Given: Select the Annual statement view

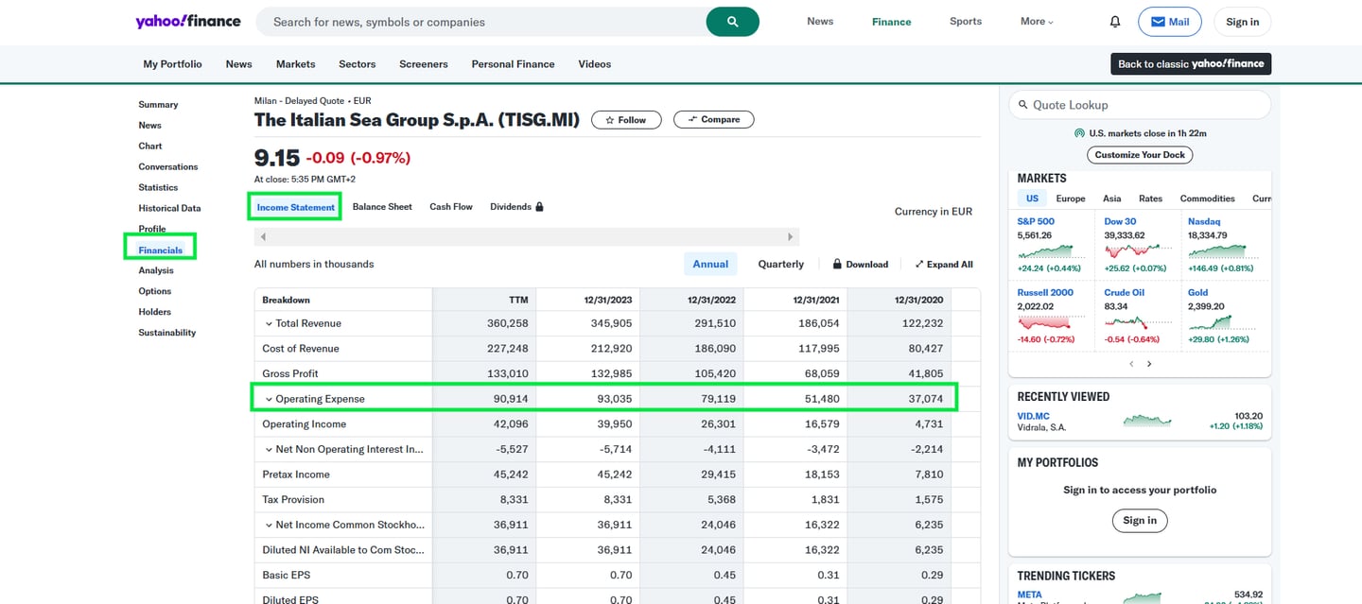Looking at the screenshot, I should point(710,264).
